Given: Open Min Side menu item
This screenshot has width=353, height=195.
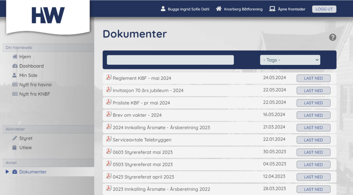Looking at the screenshot, I should 28,75.
